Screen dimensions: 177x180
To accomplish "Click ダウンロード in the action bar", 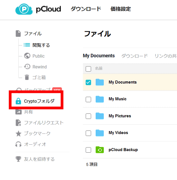I will pyautogui.click(x=135, y=56).
